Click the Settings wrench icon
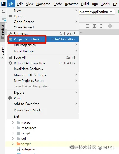This screenshot has width=119, height=154. pyautogui.click(x=10, y=33)
